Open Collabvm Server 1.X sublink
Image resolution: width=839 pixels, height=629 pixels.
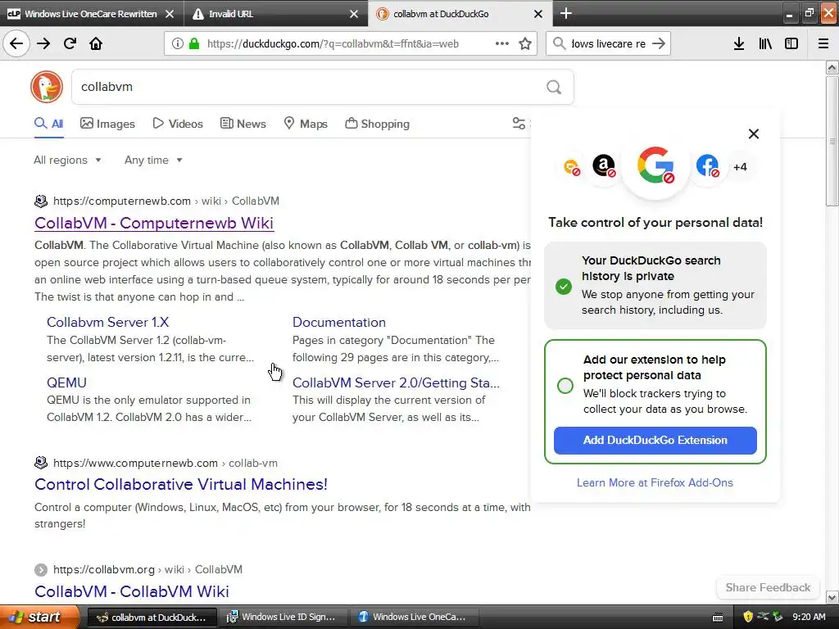(107, 322)
